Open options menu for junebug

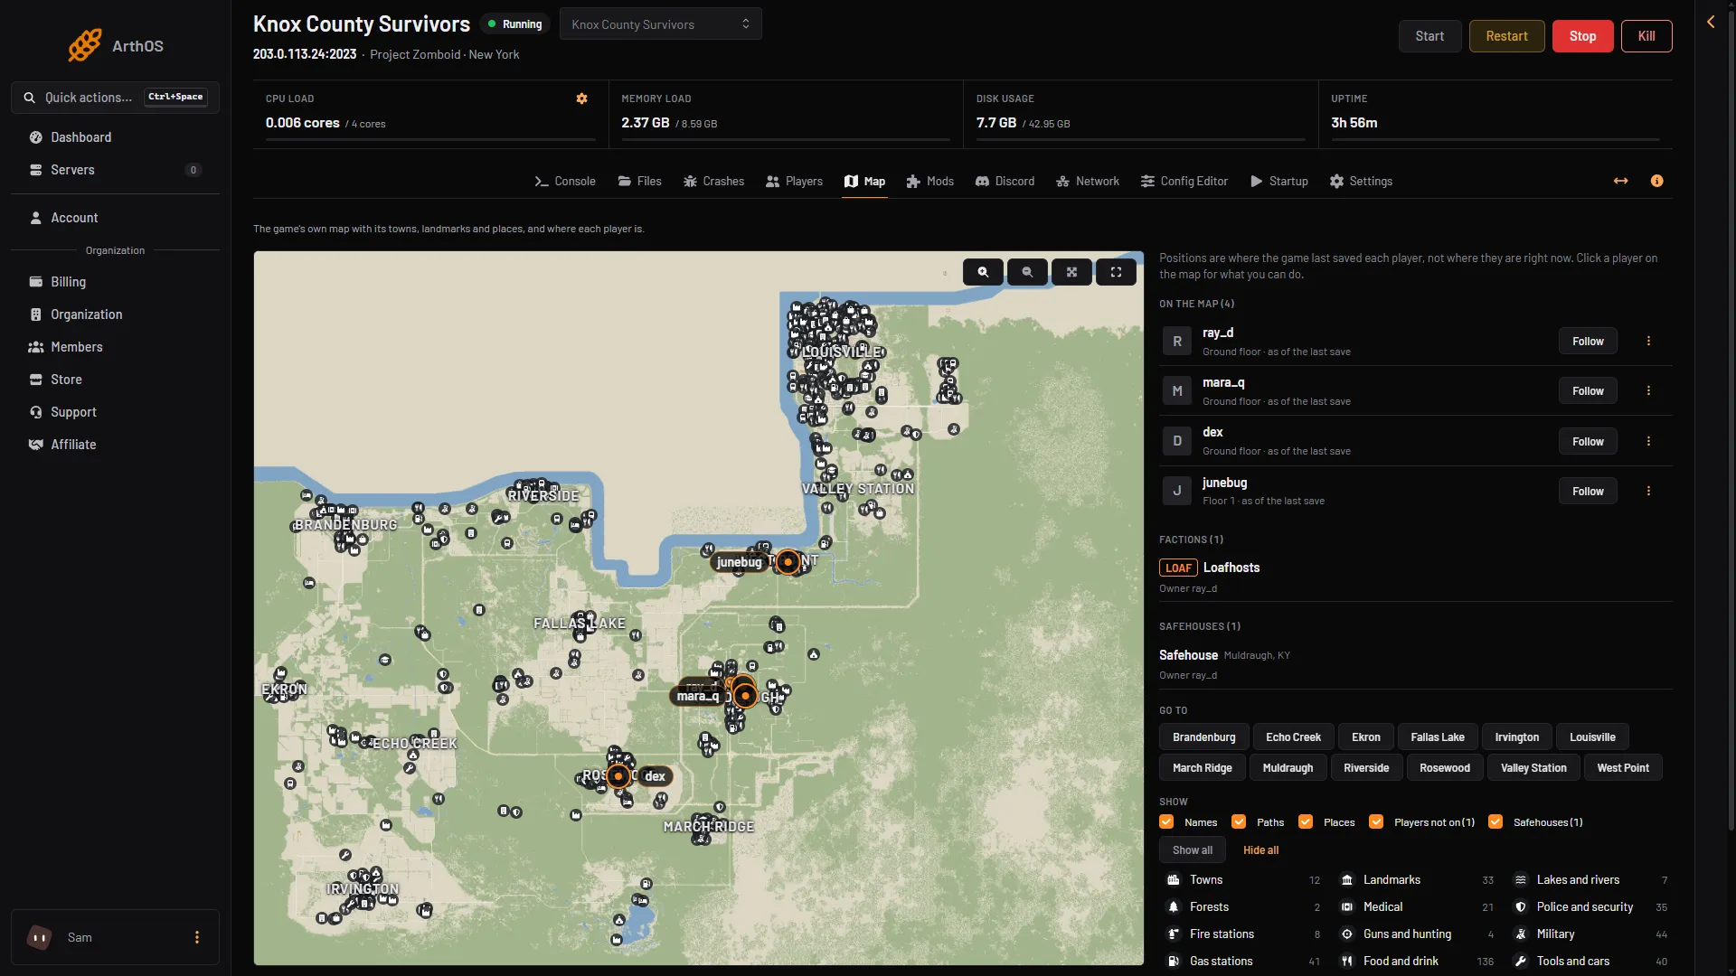point(1648,492)
